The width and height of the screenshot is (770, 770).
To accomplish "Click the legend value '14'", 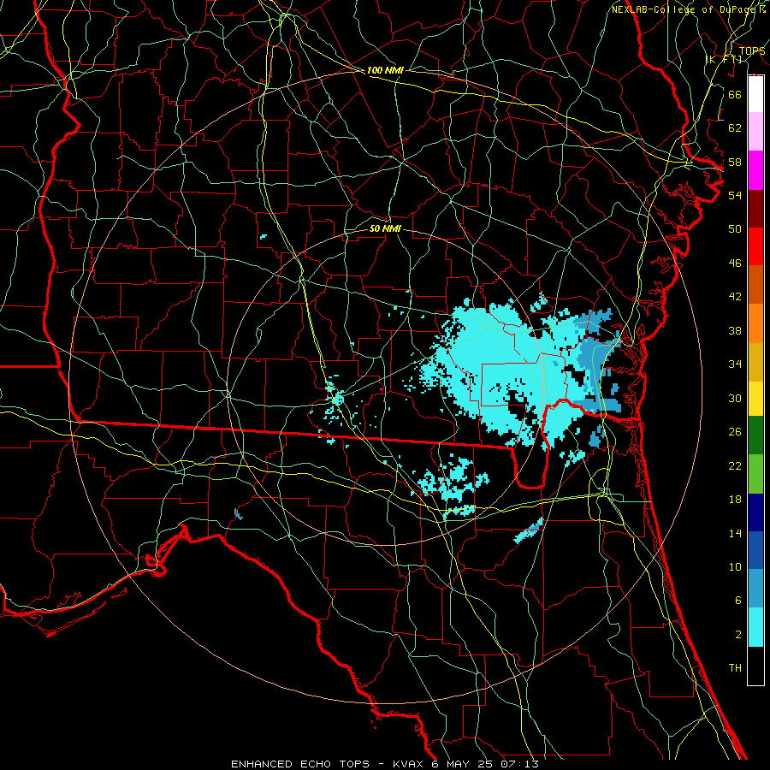I will pyautogui.click(x=735, y=533).
